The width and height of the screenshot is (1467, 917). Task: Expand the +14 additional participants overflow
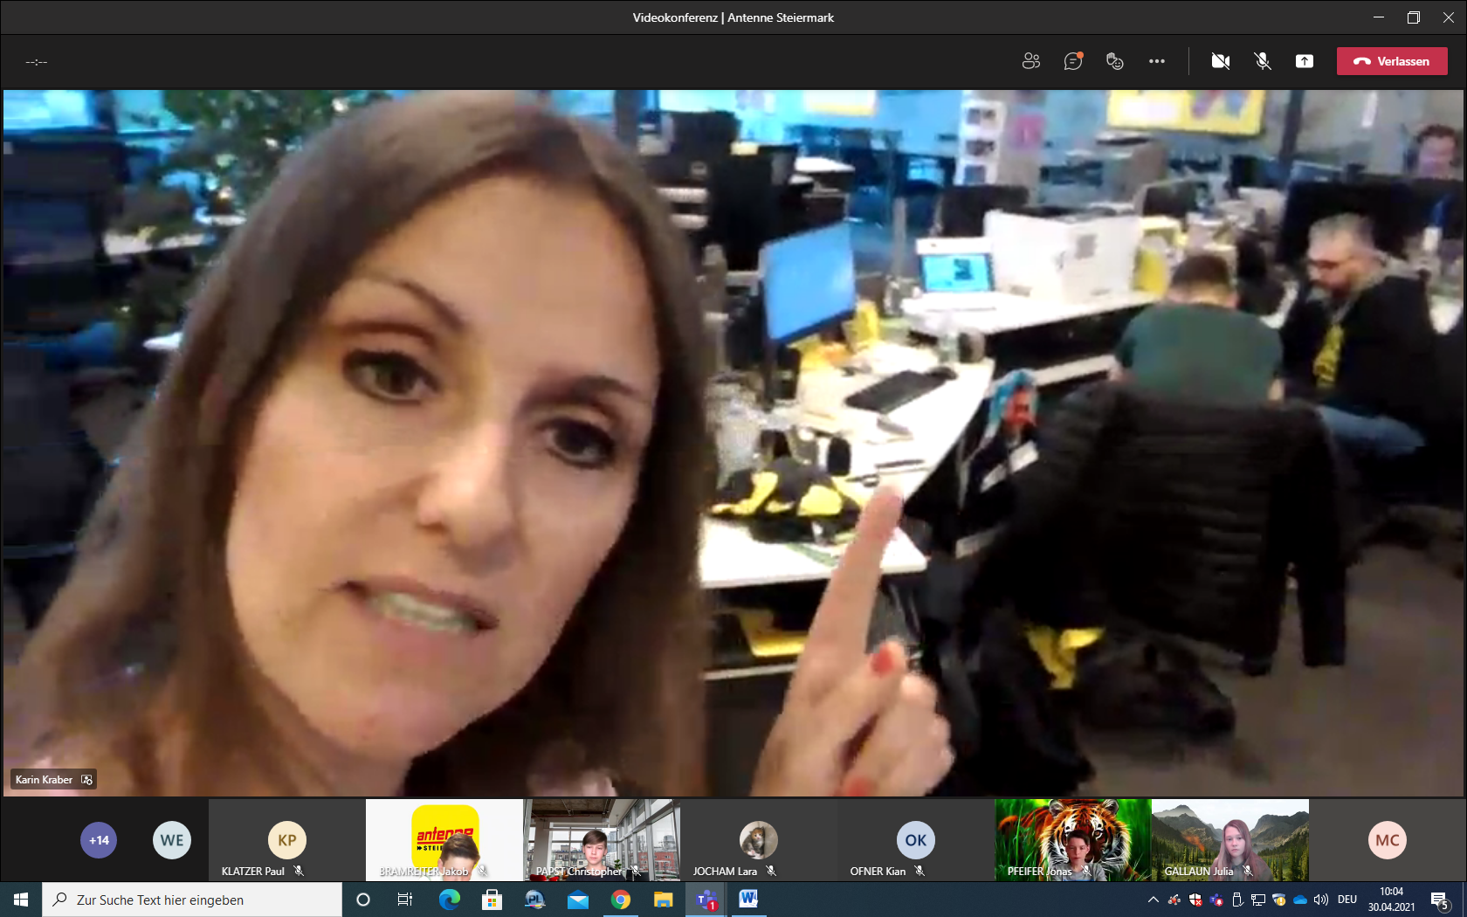99,840
